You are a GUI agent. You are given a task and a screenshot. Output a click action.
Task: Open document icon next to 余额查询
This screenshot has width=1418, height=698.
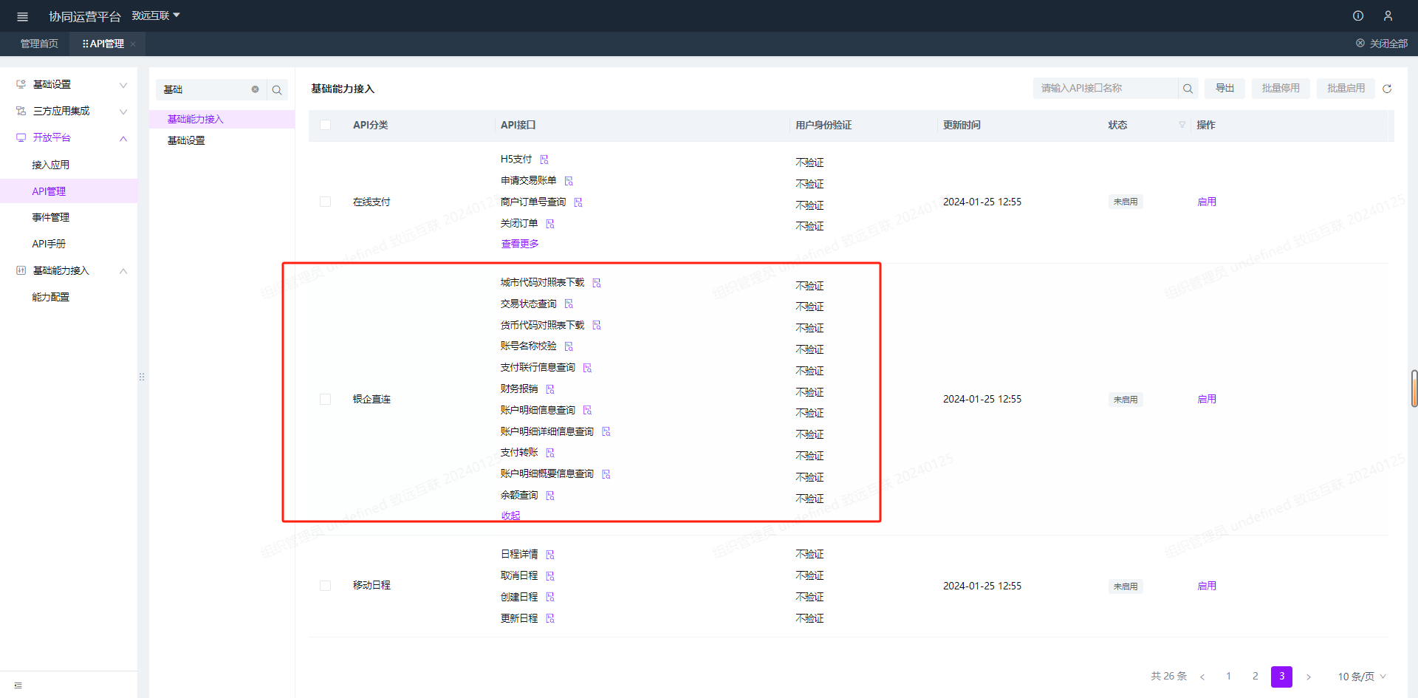550,496
